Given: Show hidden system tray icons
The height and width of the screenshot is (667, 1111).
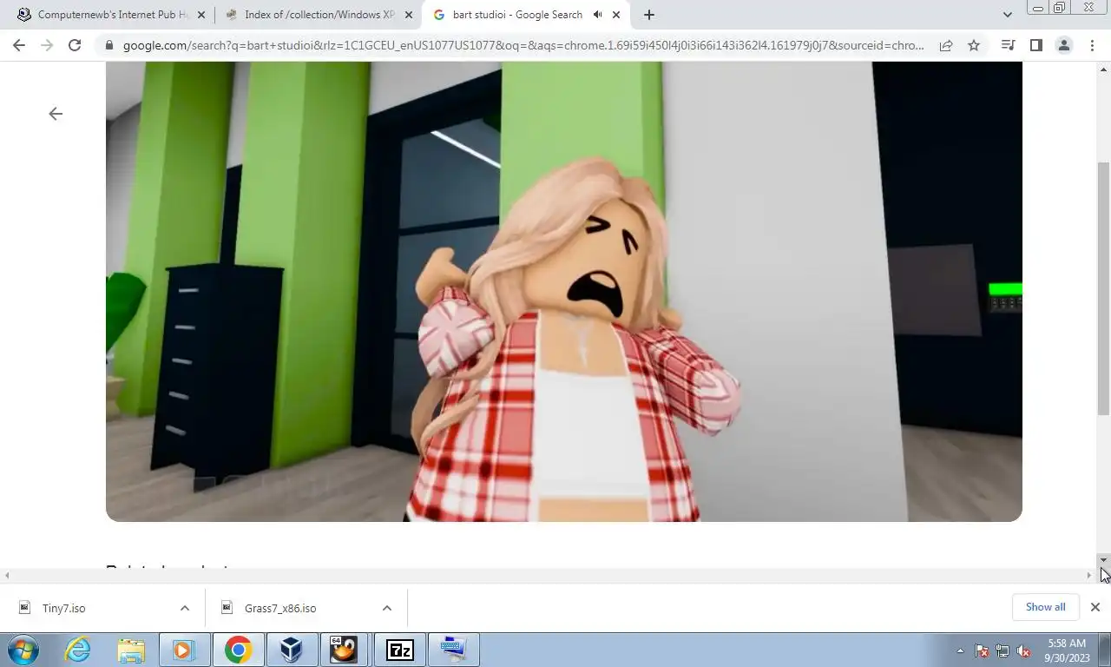Looking at the screenshot, I should click(x=960, y=650).
